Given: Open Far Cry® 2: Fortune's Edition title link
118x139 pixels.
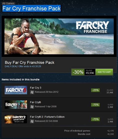Looking at the screenshot, I should pyautogui.click(x=47, y=117).
